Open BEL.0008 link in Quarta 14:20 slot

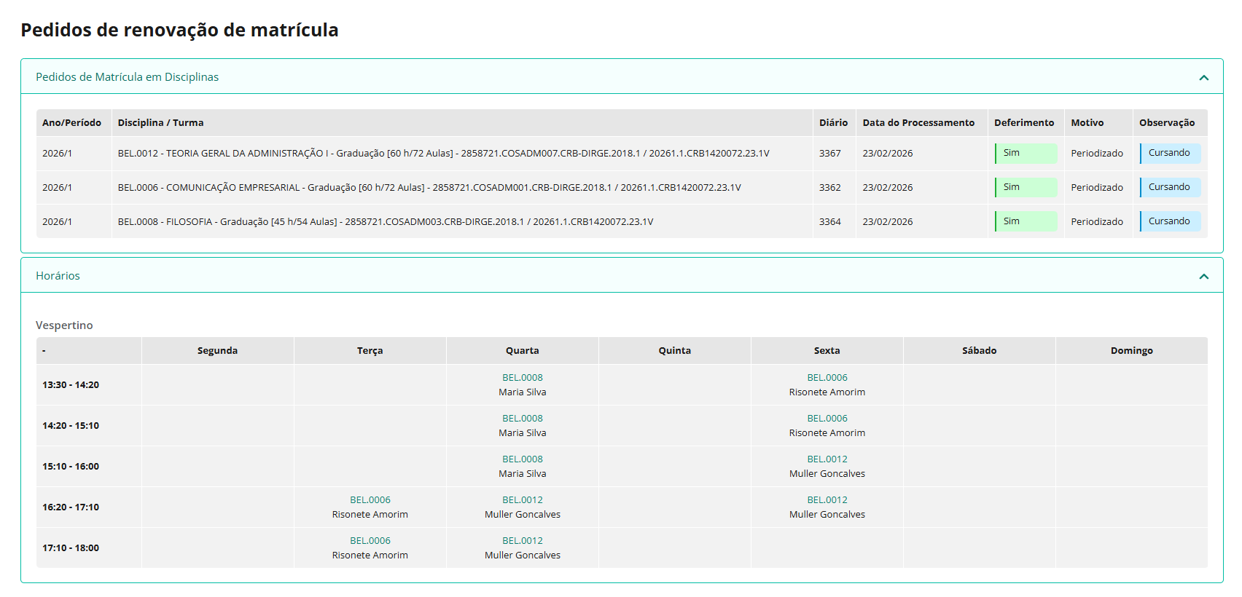[522, 418]
